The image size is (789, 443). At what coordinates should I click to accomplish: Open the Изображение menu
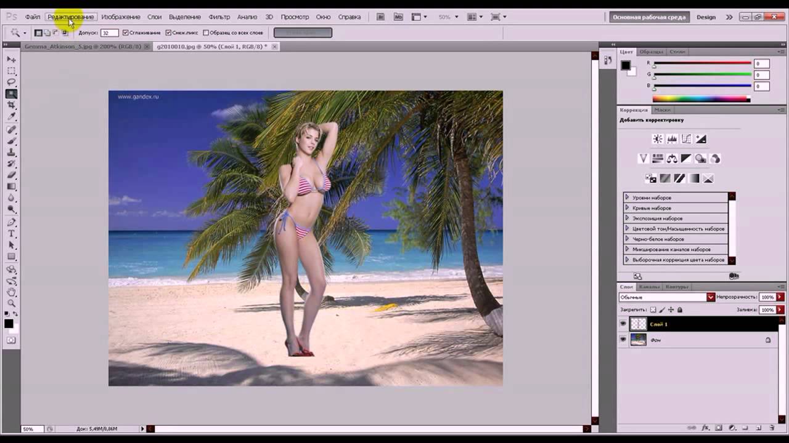coord(121,17)
